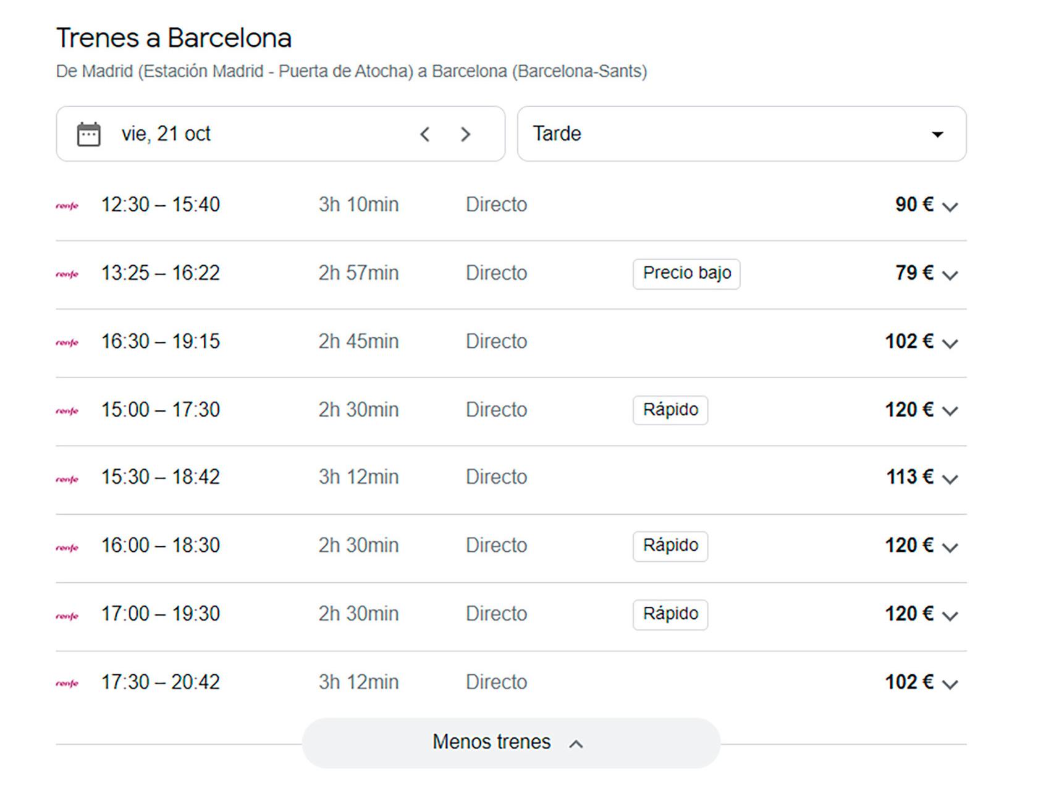Select the Rápido label on the 16:00 train
This screenshot has height=796, width=1054.
point(670,546)
